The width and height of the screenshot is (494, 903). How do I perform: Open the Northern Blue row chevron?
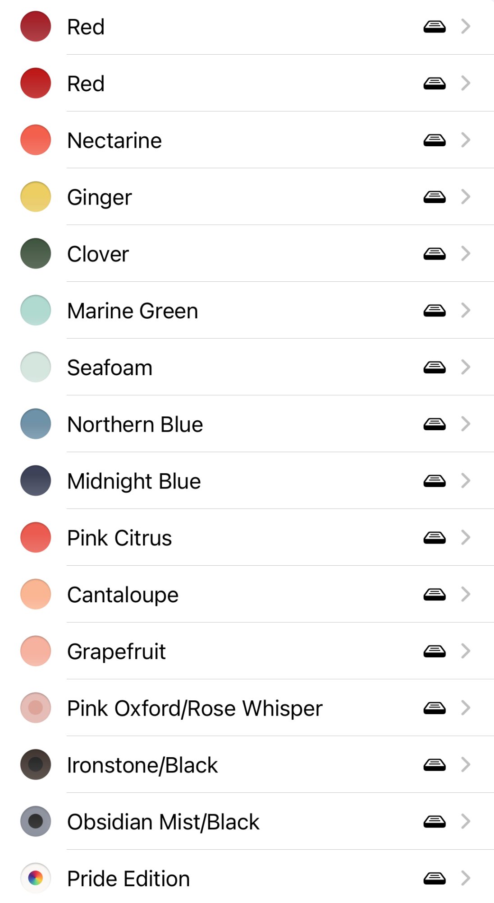466,424
